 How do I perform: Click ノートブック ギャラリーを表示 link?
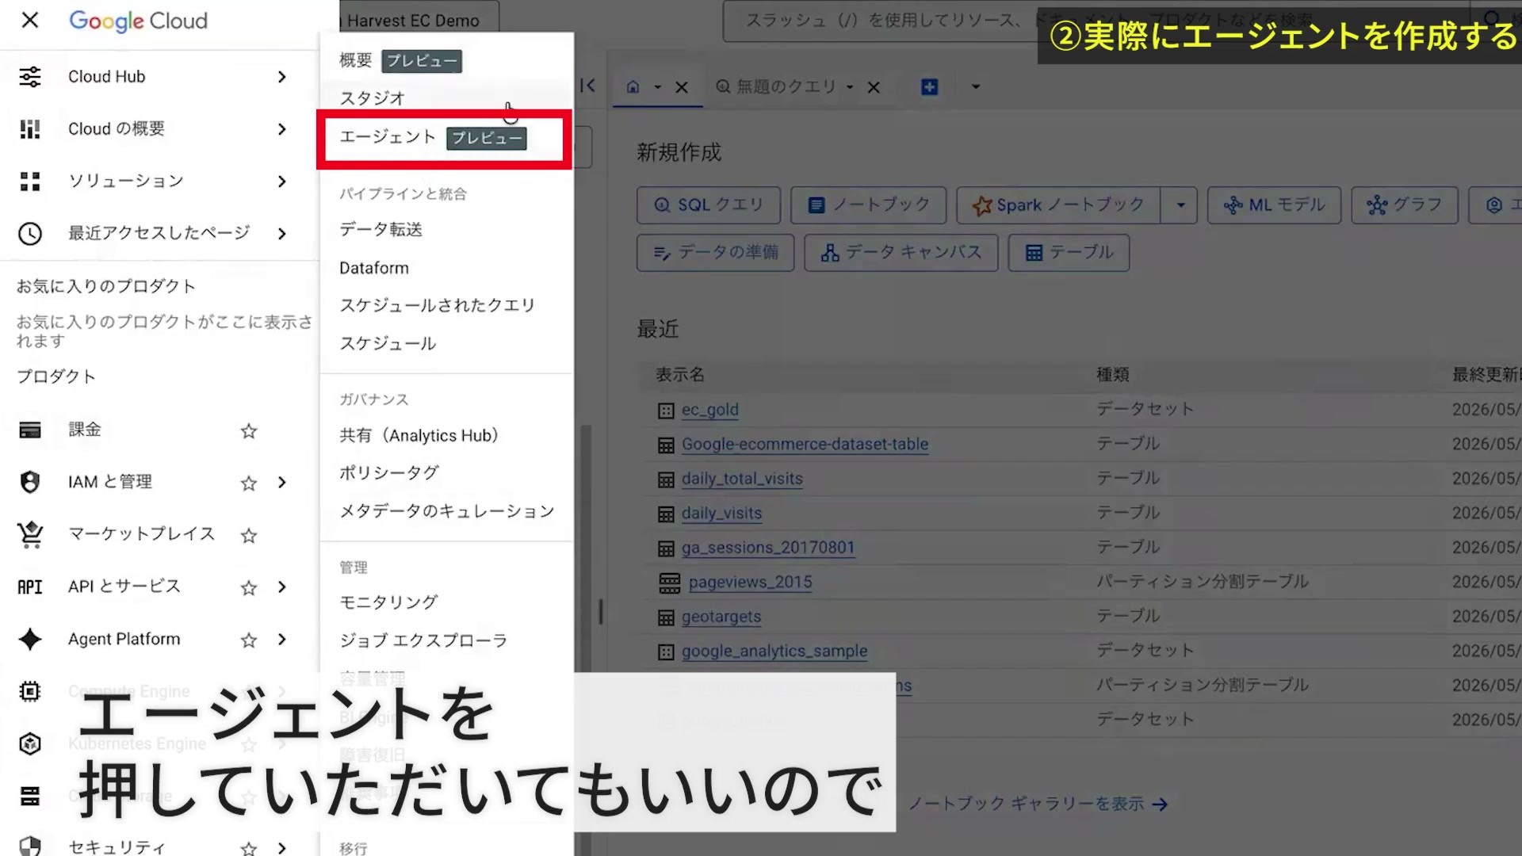[x=1038, y=804]
